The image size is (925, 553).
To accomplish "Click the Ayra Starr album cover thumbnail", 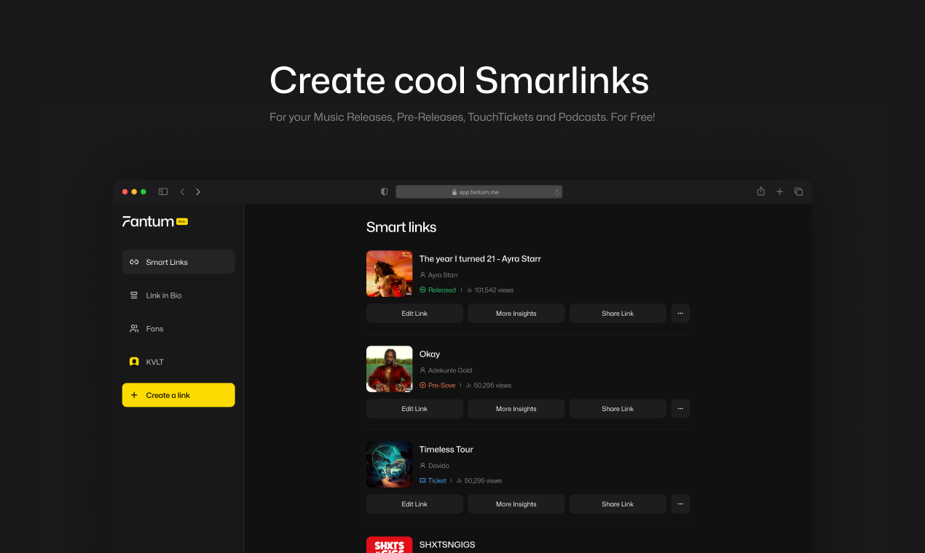I will pyautogui.click(x=390, y=274).
